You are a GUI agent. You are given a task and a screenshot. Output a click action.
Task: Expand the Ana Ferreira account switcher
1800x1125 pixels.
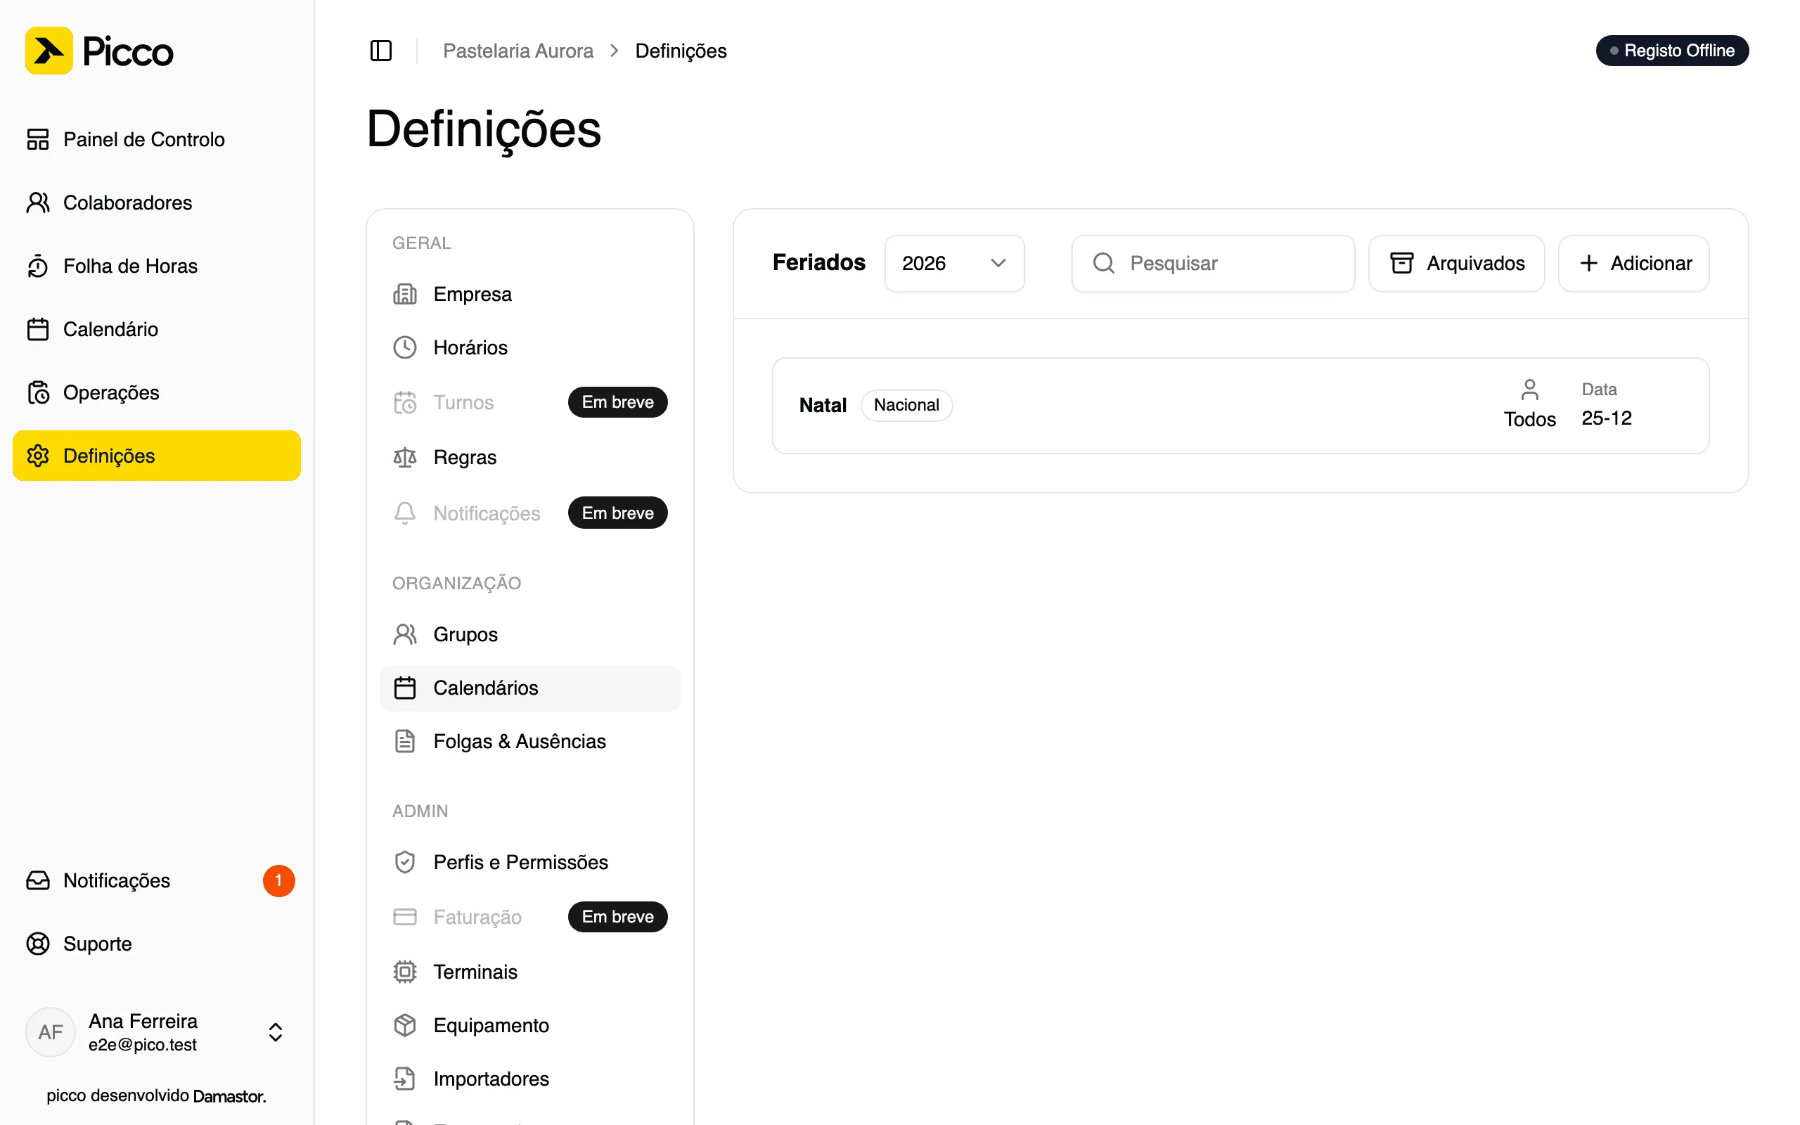pyautogui.click(x=275, y=1032)
